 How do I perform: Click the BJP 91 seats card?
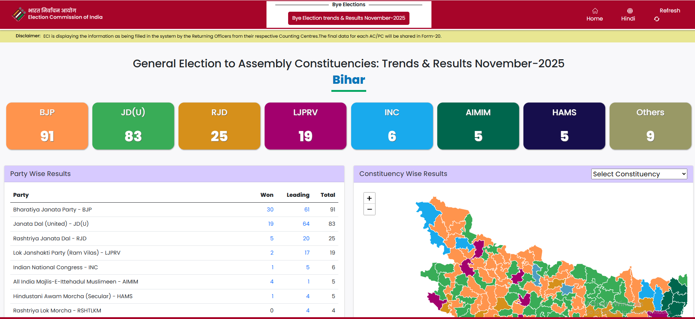[x=47, y=126]
